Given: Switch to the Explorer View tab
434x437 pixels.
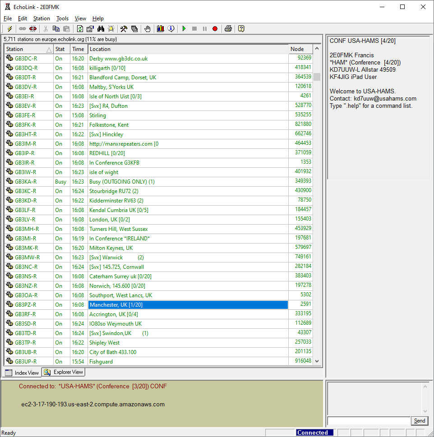Looking at the screenshot, I should [x=64, y=373].
